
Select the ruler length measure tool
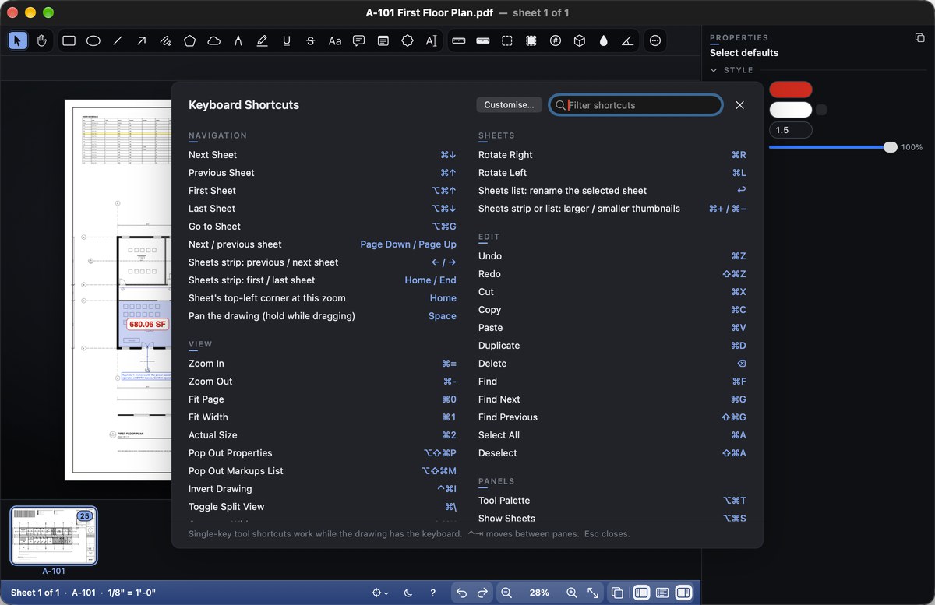(x=459, y=40)
